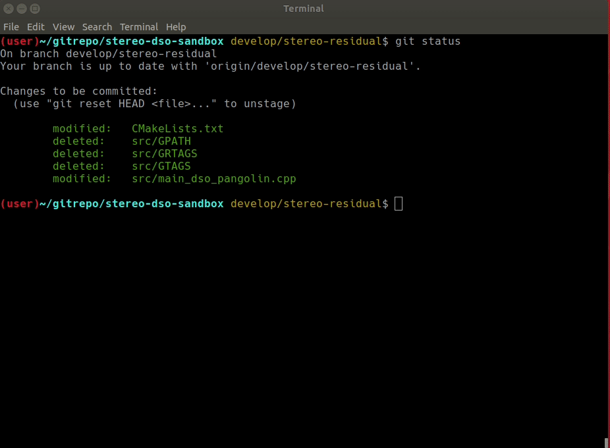Image resolution: width=610 pixels, height=448 pixels.
Task: Click the '~/gitrepo/stereo-dso-sandbox' path in first prompt
Action: click(132, 41)
